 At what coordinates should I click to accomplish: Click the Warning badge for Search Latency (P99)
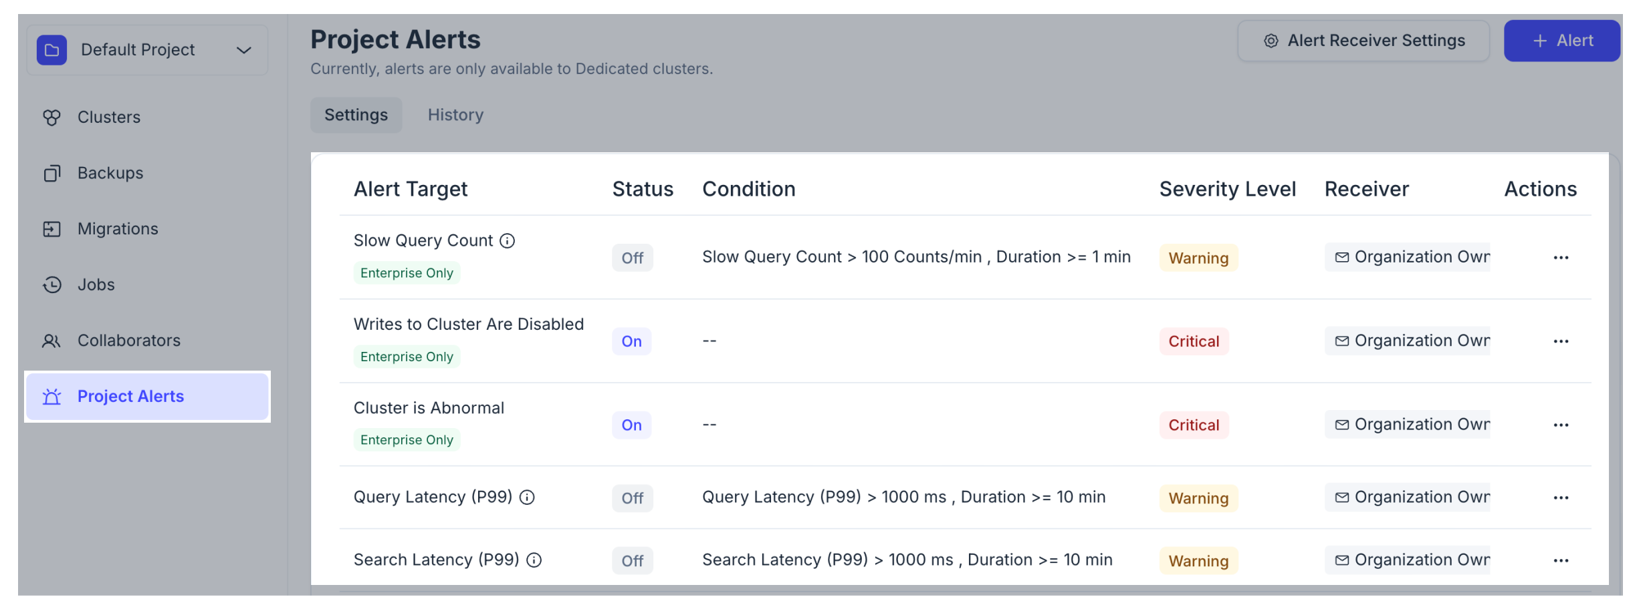[x=1198, y=561]
